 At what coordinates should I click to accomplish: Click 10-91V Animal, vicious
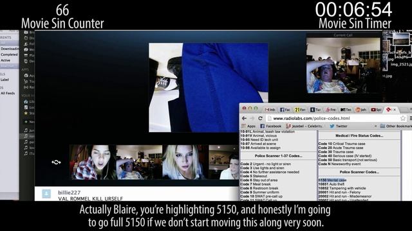[x=259, y=135]
